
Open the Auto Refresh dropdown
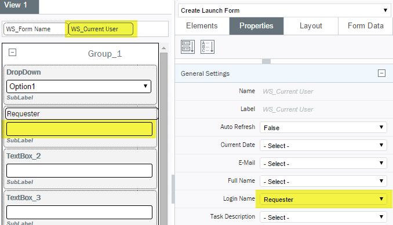click(x=323, y=127)
